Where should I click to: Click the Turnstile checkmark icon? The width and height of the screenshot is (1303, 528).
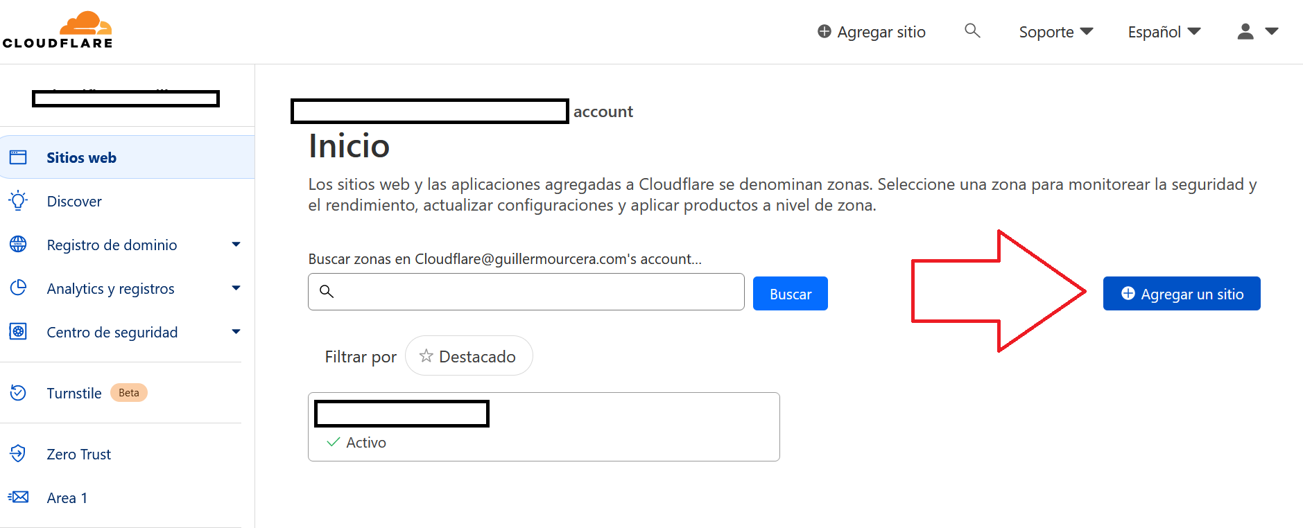(x=18, y=393)
